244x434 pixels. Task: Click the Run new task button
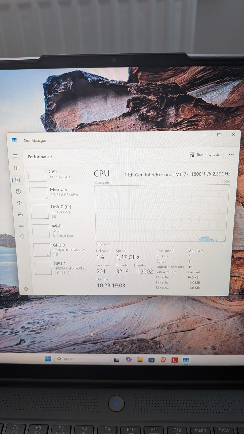click(x=204, y=155)
